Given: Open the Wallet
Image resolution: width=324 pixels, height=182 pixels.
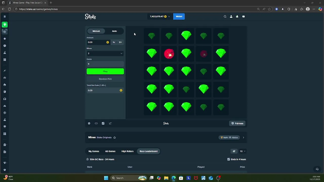Looking at the screenshot, I should [179, 16].
